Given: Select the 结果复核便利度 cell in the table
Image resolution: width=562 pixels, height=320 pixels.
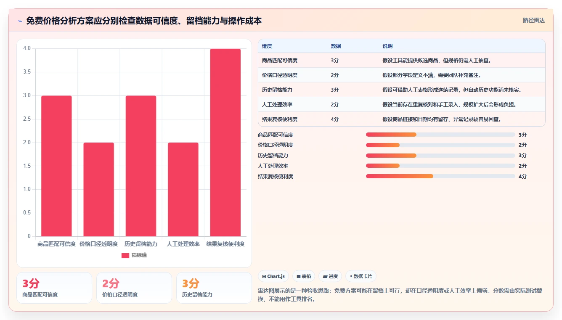Looking at the screenshot, I should [280, 119].
